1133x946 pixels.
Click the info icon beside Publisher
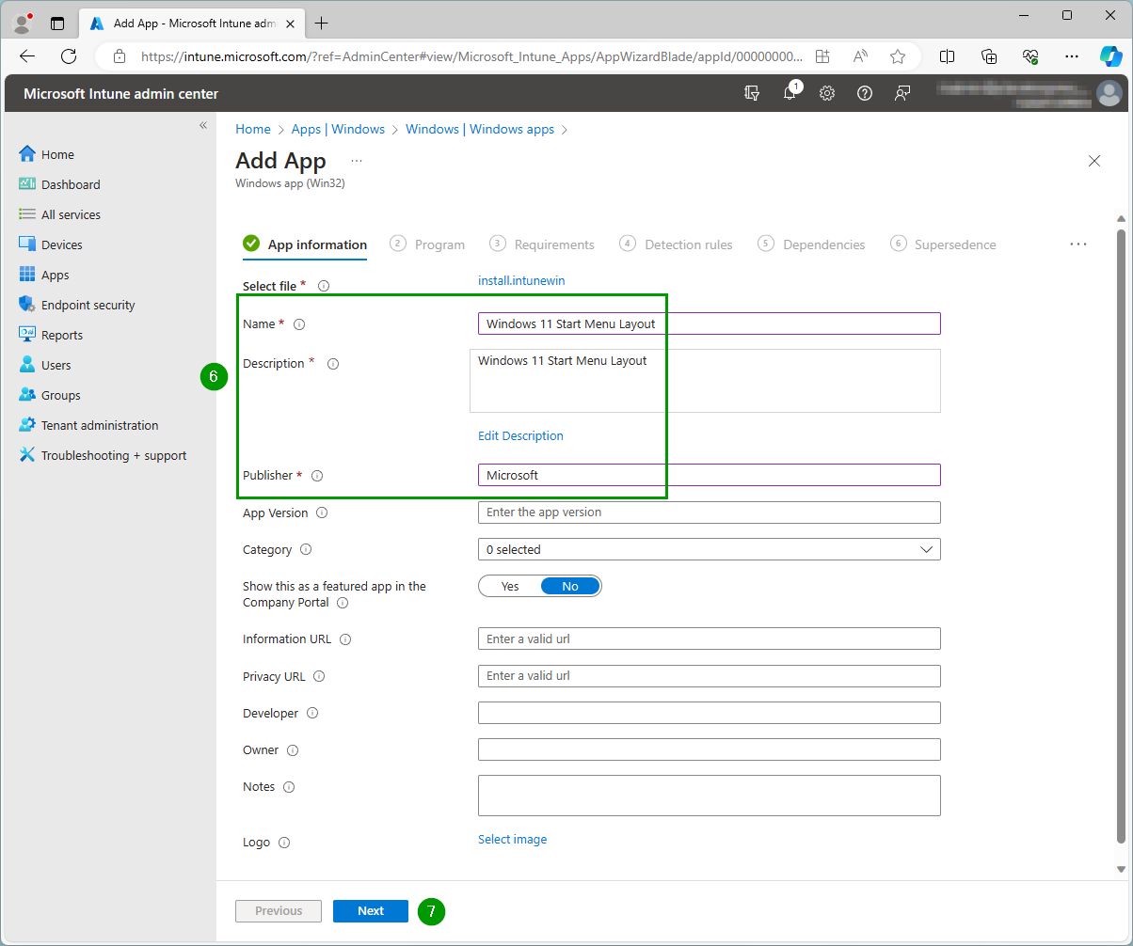tap(317, 476)
